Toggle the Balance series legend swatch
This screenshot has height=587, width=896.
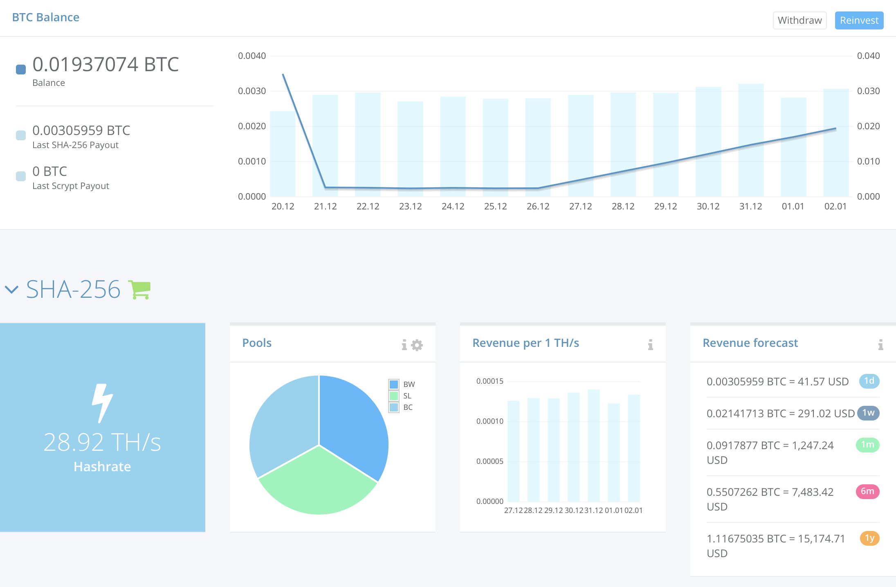click(21, 70)
